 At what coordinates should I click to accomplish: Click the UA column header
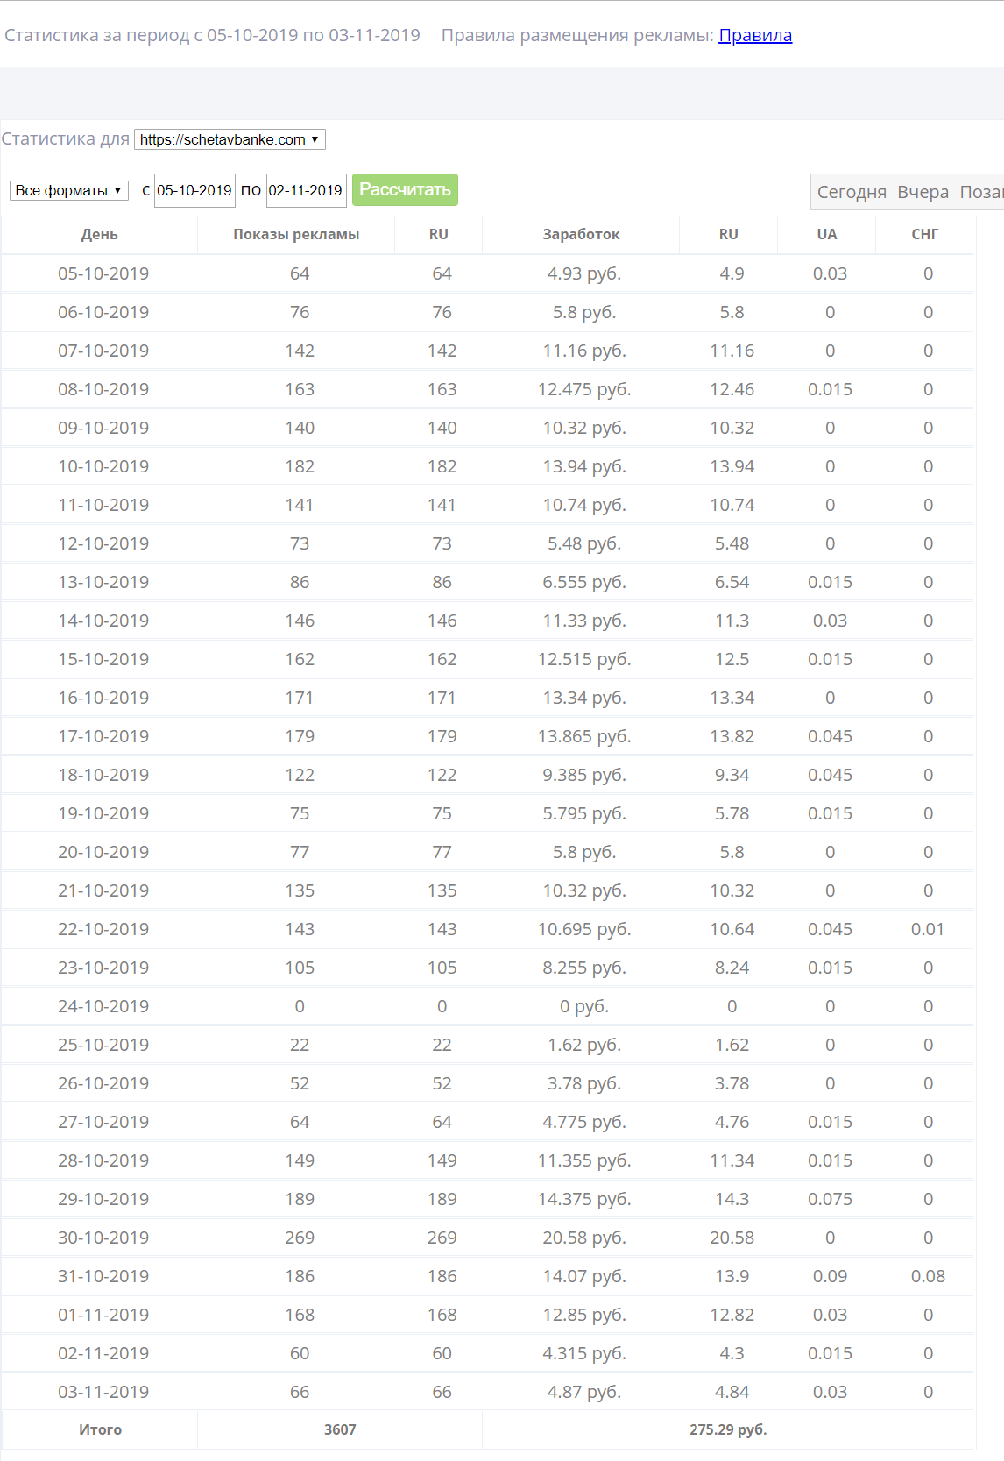click(826, 234)
